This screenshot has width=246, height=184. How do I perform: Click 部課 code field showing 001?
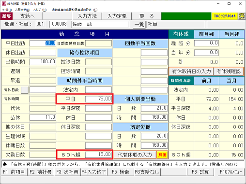41,24
